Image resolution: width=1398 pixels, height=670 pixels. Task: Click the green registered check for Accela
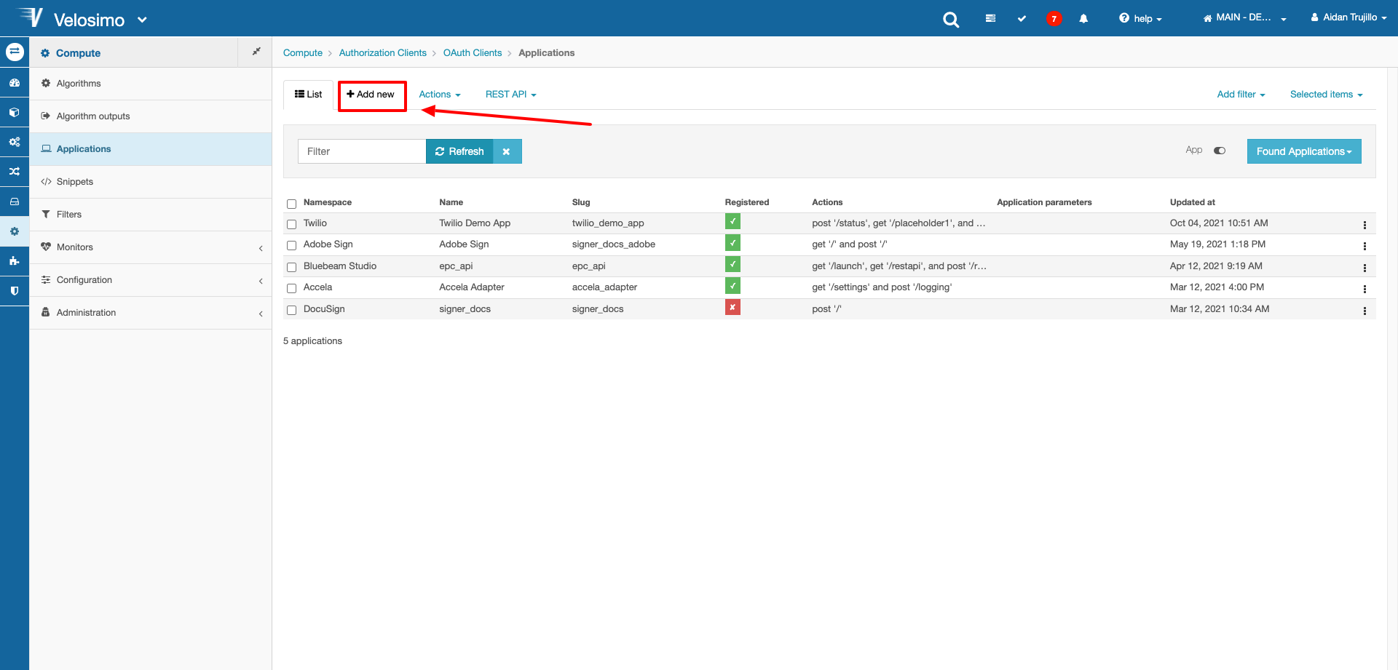732,286
